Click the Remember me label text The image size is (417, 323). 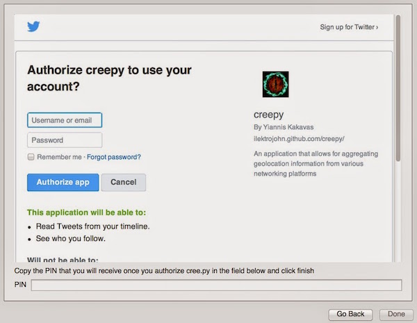tap(59, 157)
